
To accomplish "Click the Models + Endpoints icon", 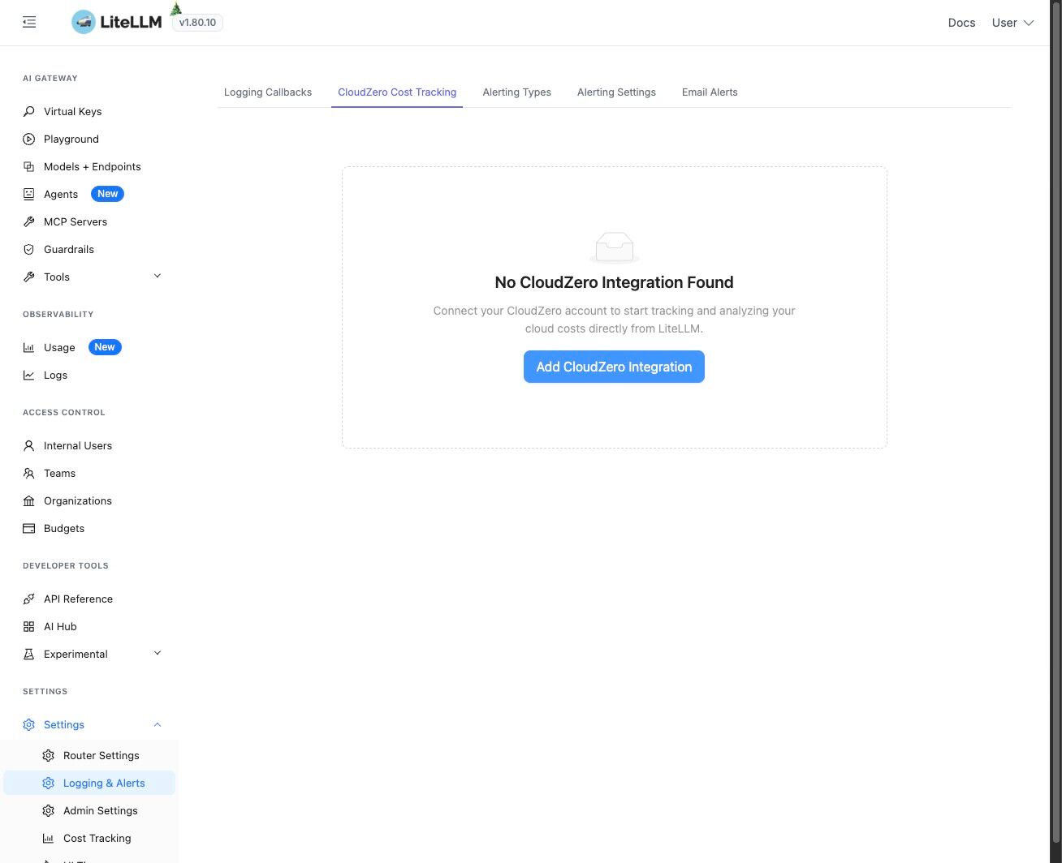I will [29, 166].
